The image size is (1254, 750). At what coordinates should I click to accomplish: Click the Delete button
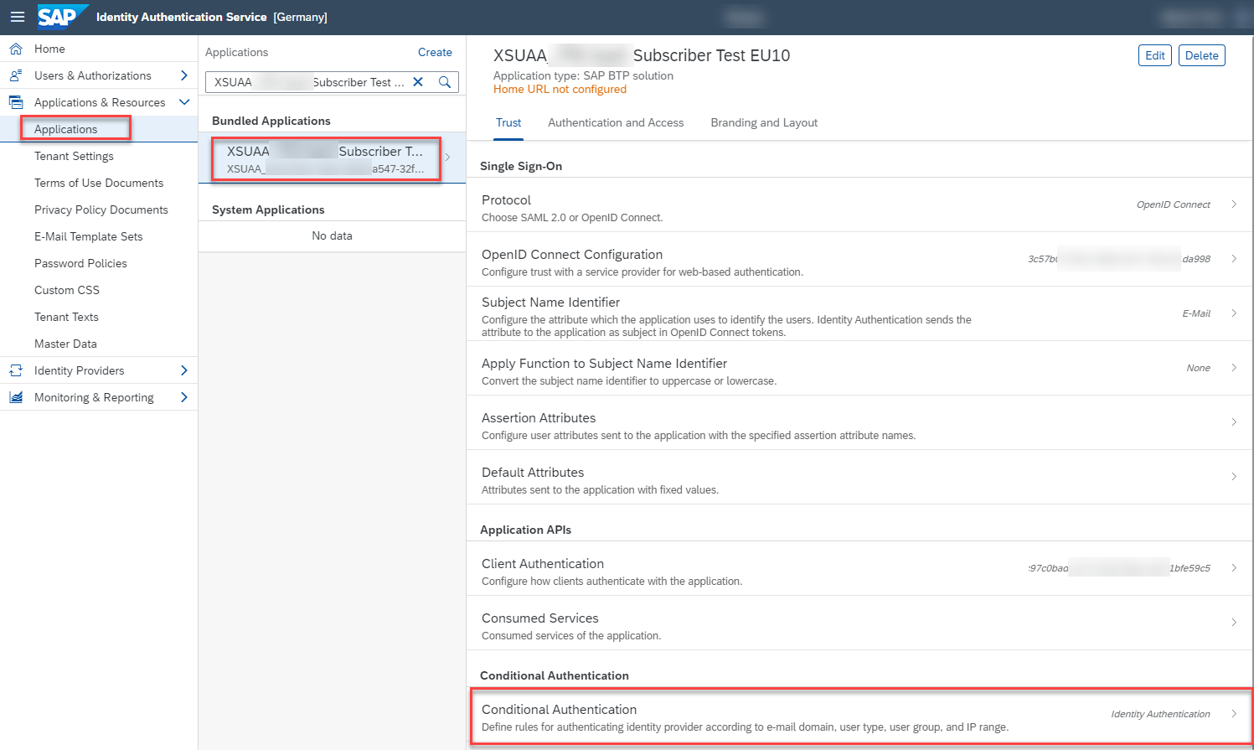pos(1202,55)
